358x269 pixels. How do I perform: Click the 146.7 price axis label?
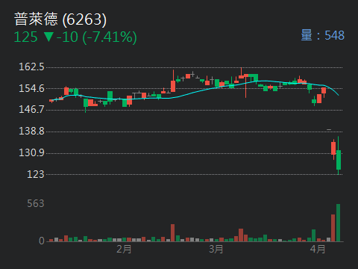(31, 109)
